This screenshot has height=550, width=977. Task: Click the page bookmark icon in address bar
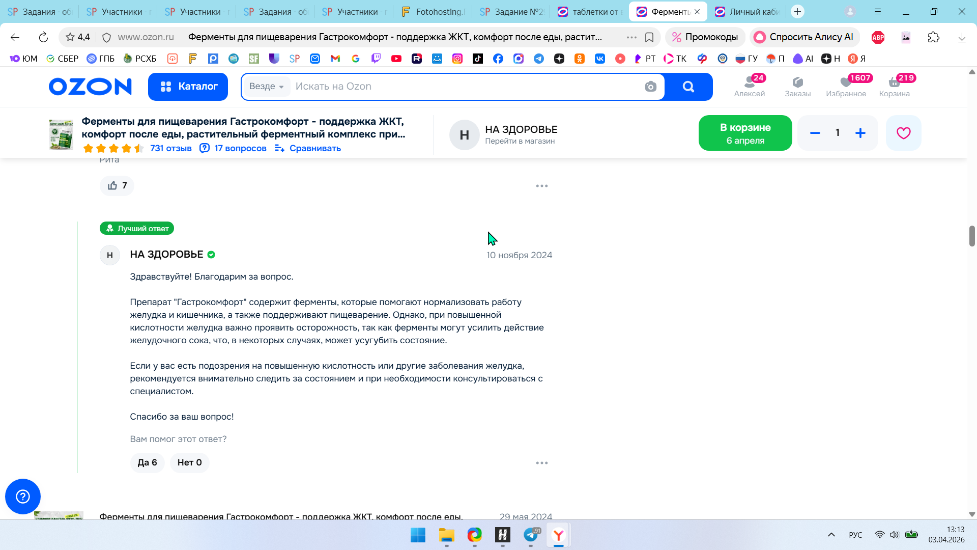point(649,37)
